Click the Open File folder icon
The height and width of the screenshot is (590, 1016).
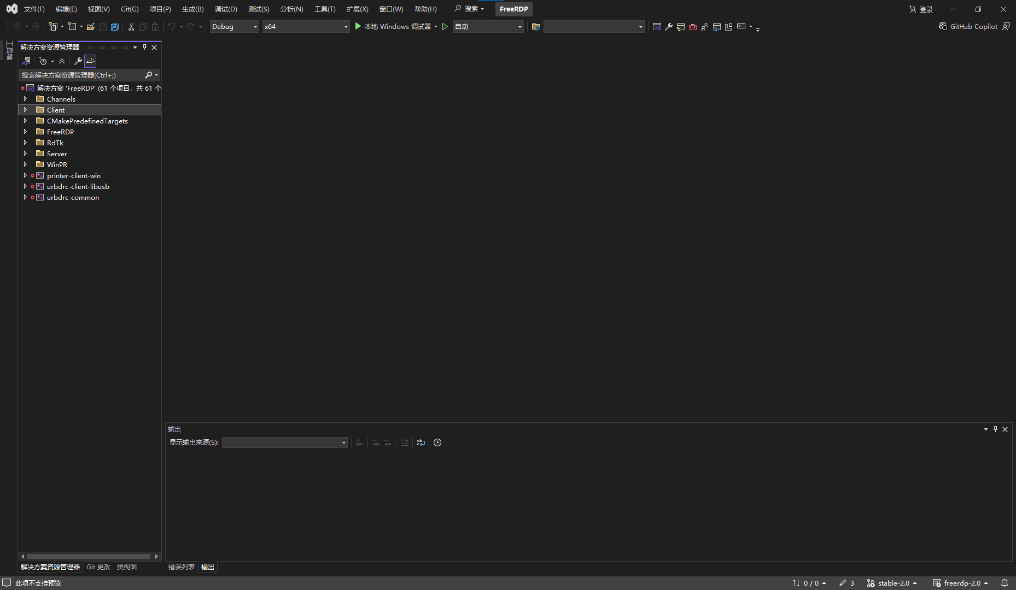(x=91, y=27)
